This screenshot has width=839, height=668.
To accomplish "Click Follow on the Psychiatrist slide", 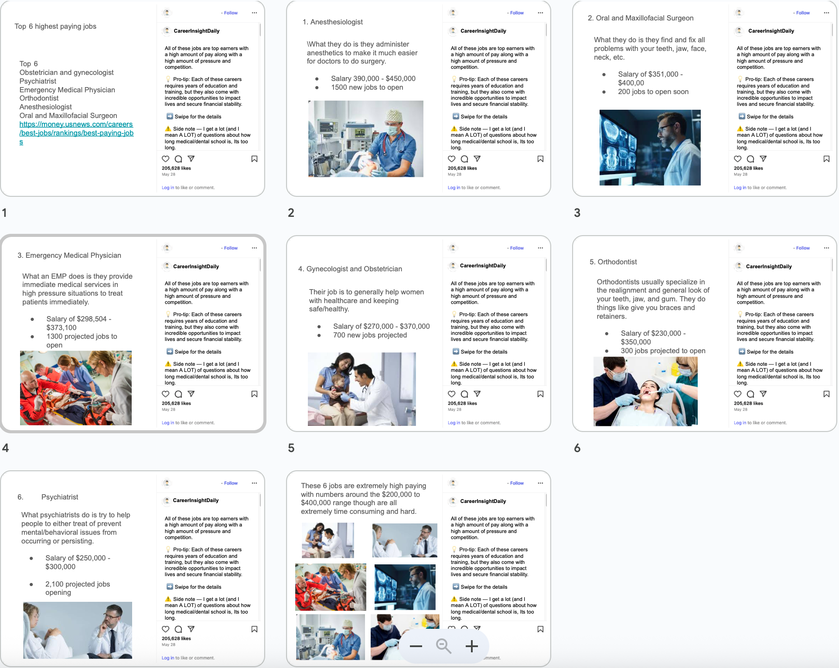I will [231, 483].
